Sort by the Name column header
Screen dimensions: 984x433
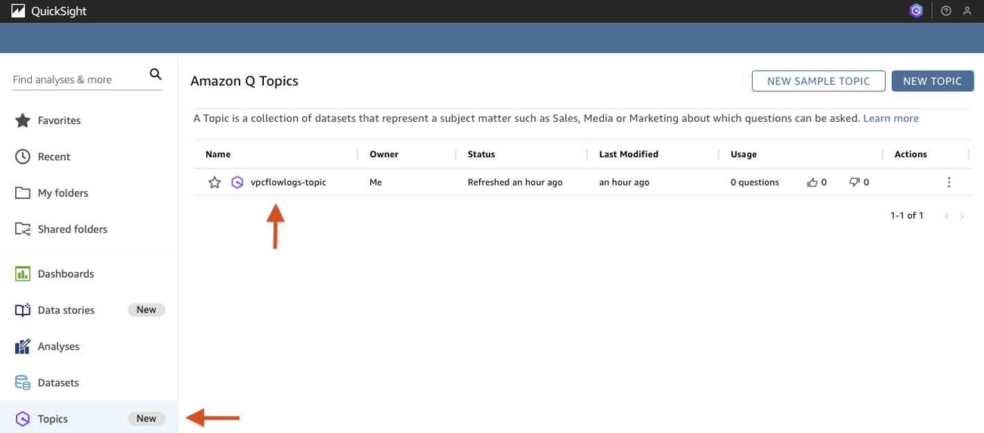pyautogui.click(x=218, y=154)
